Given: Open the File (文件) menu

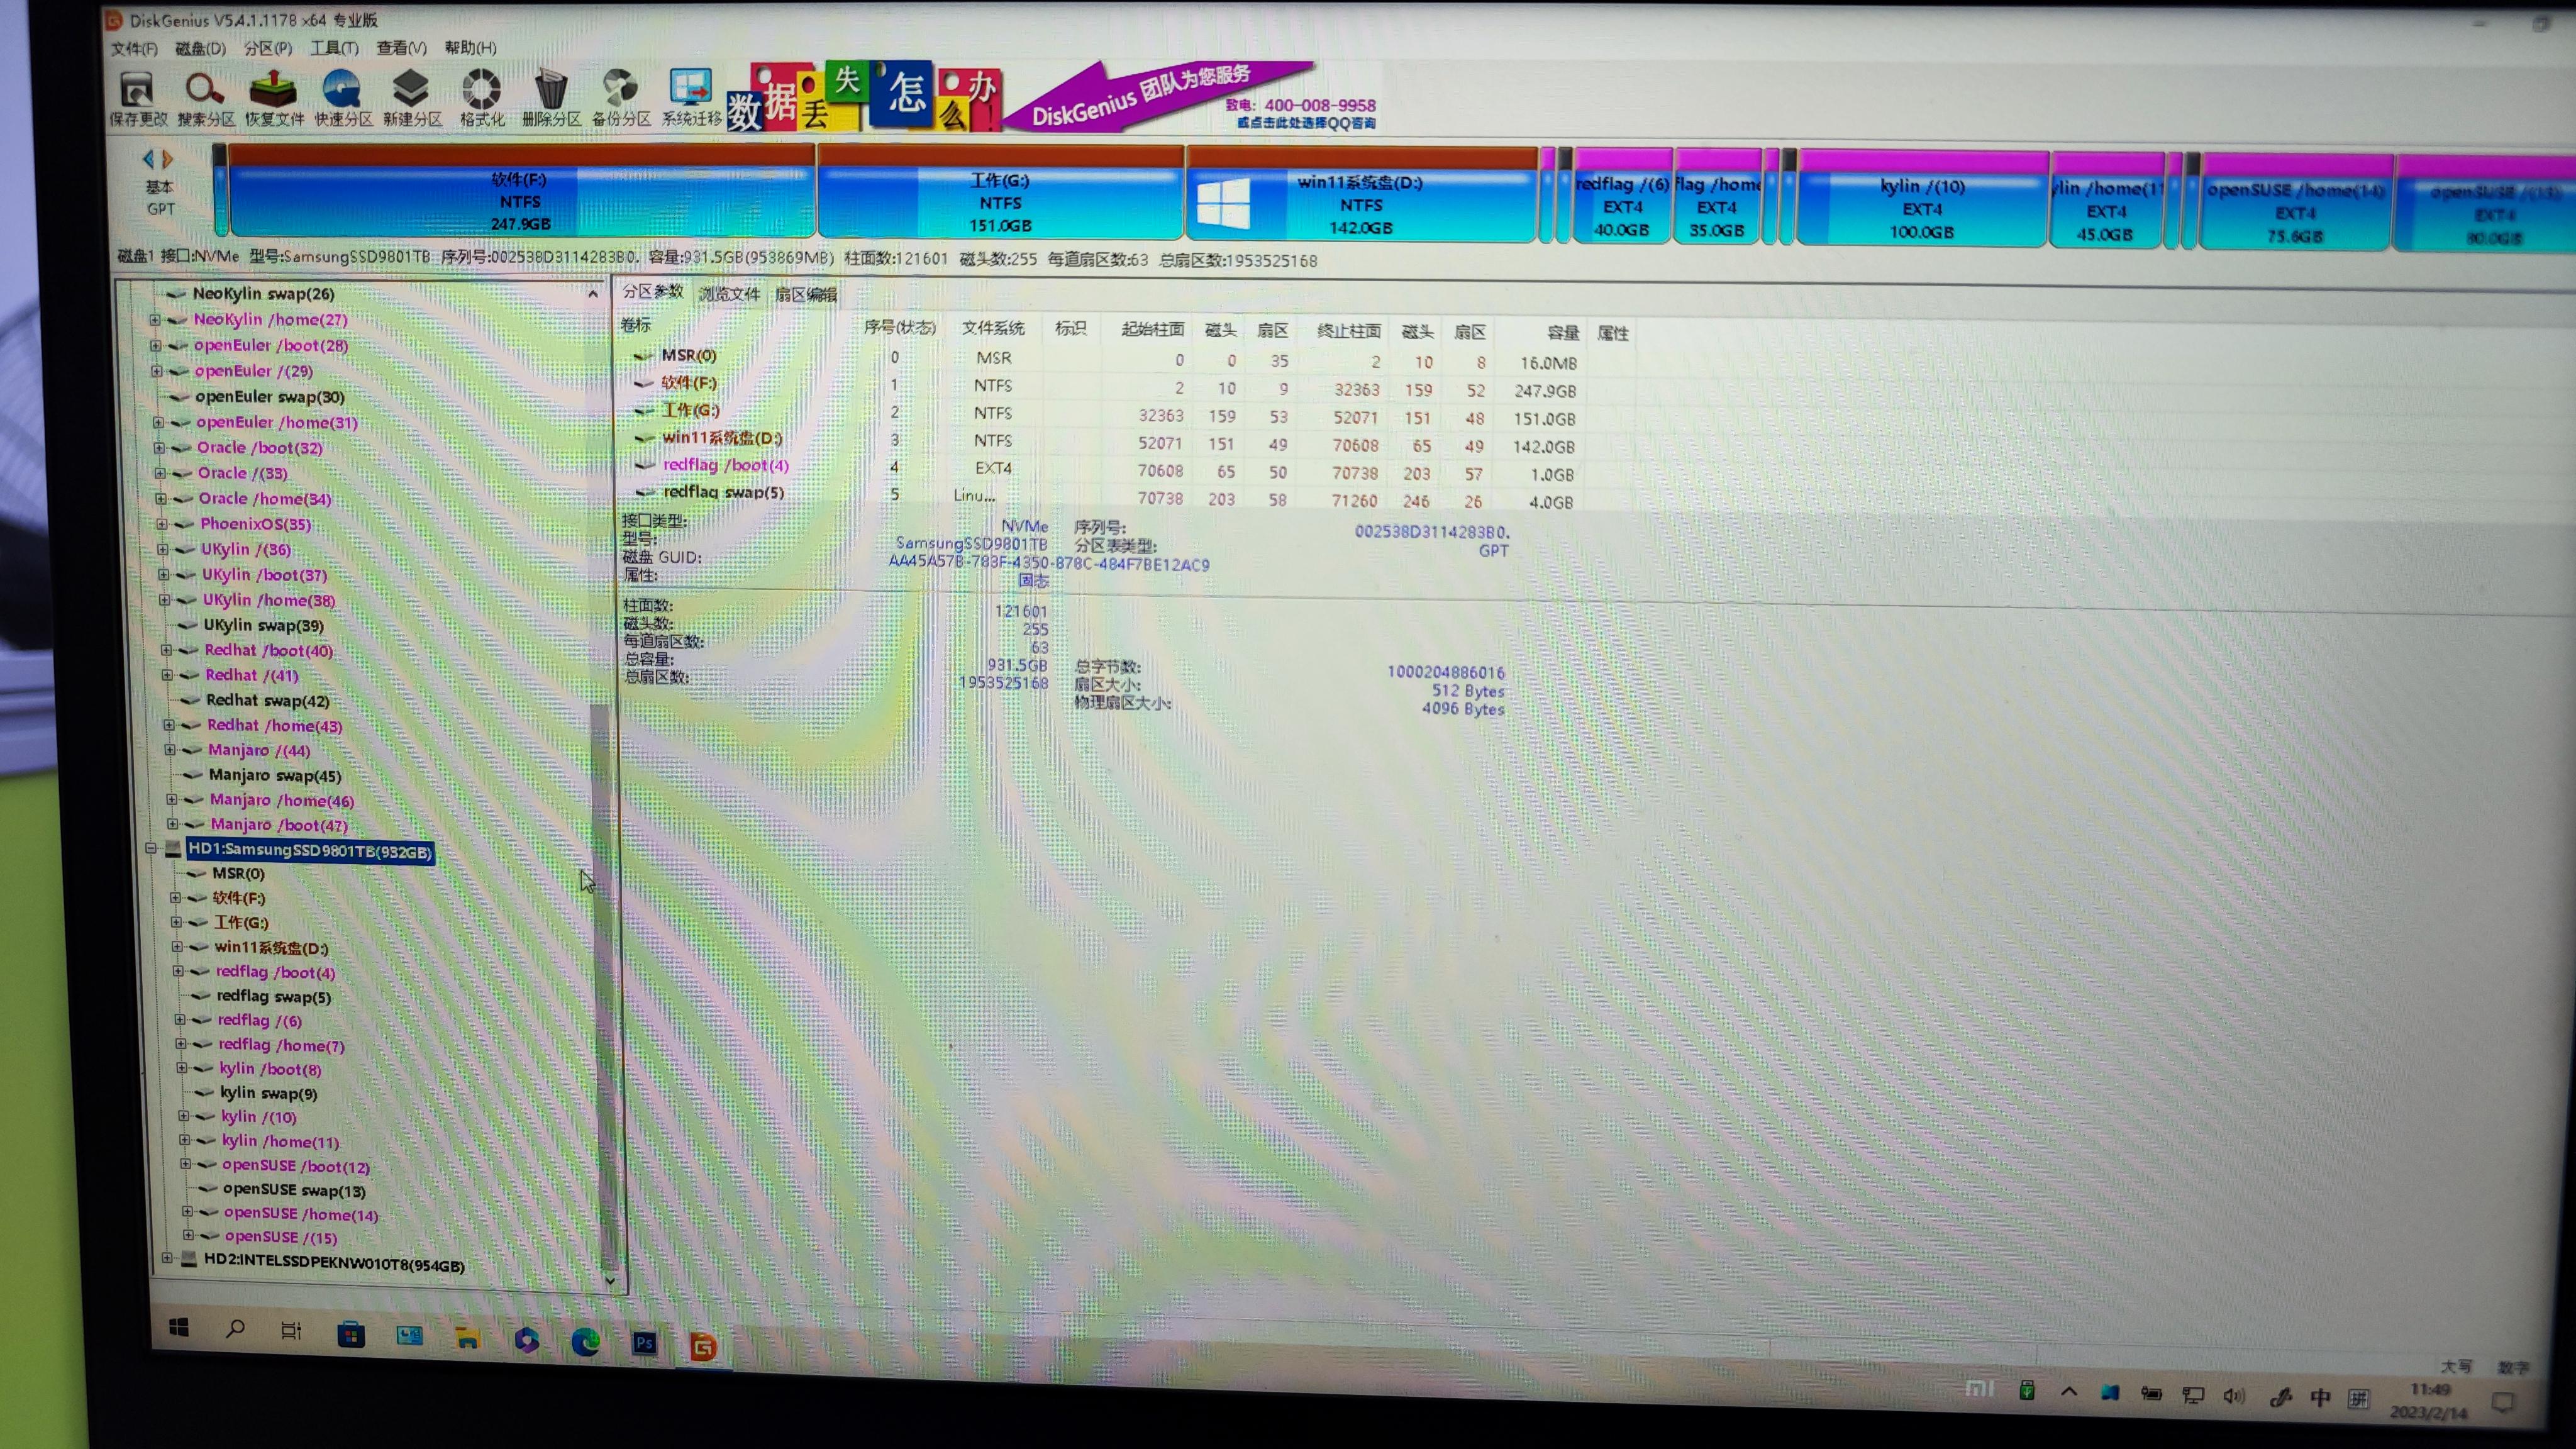Looking at the screenshot, I should click(134, 48).
